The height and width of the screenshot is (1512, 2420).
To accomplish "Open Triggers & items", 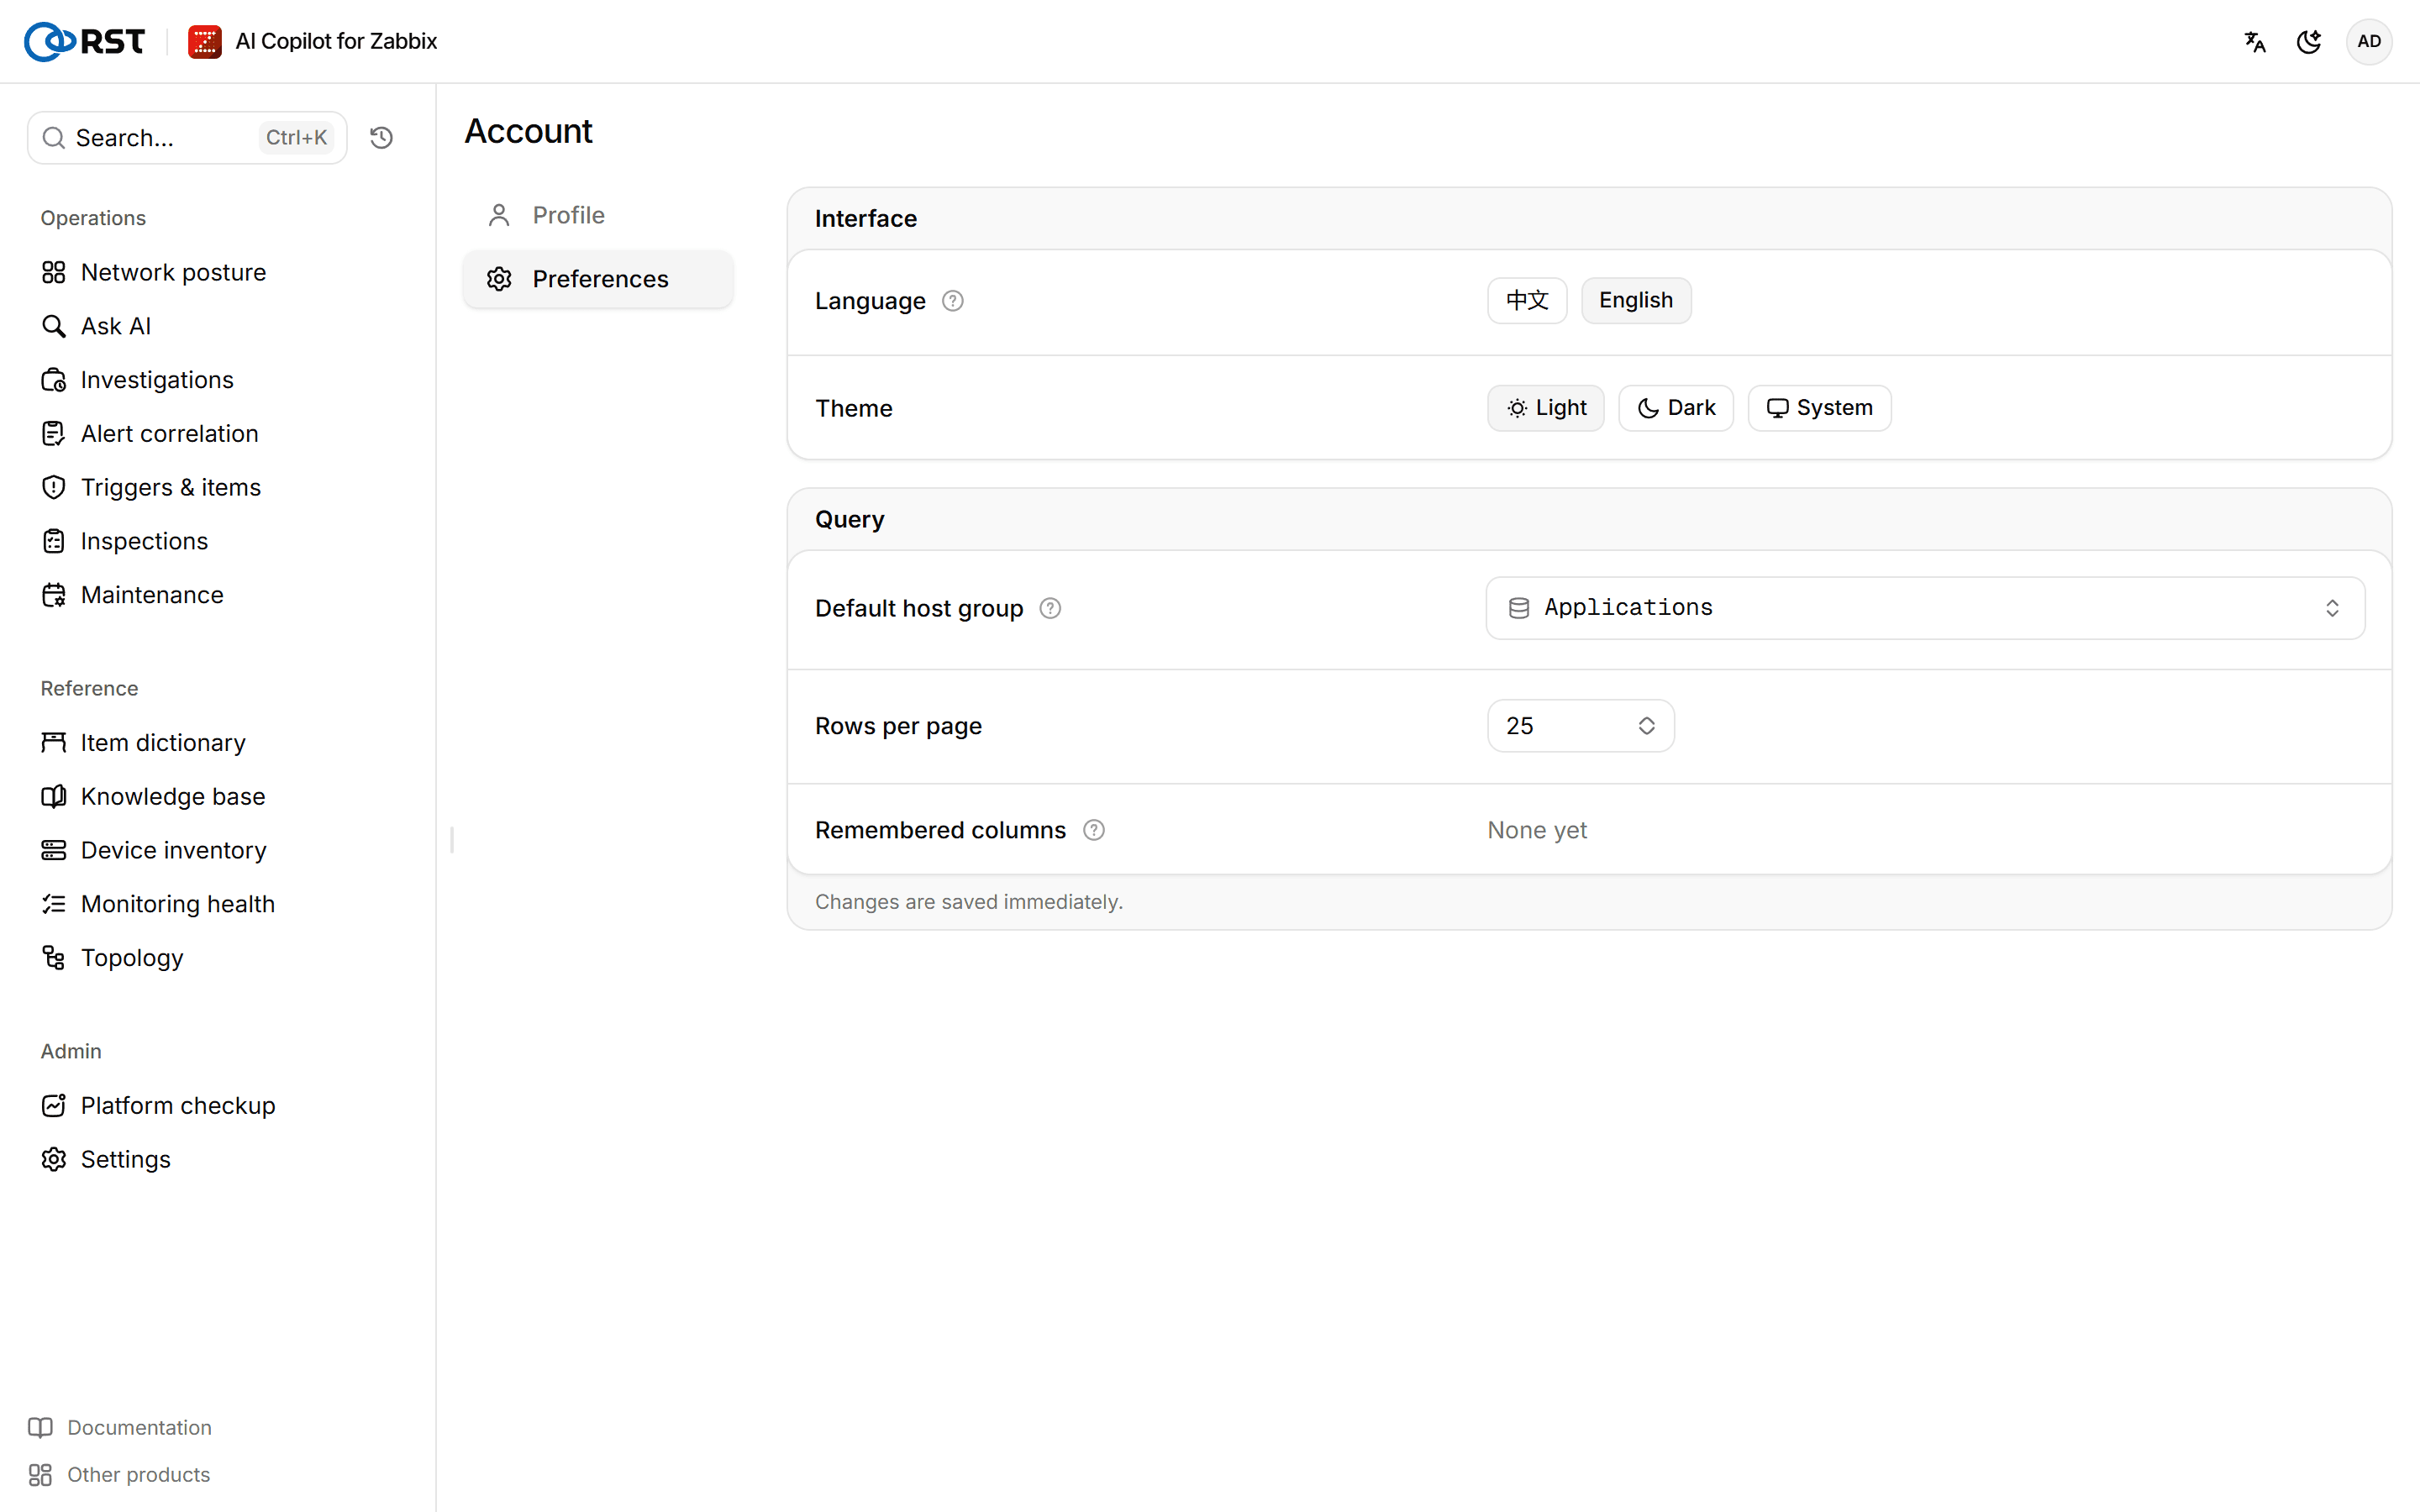I will (217, 487).
